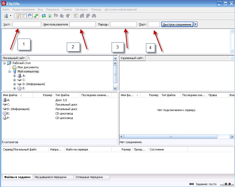Screen dimensions: 235x187
Task: Sort local files by Имя файла column
Action: [17, 95]
